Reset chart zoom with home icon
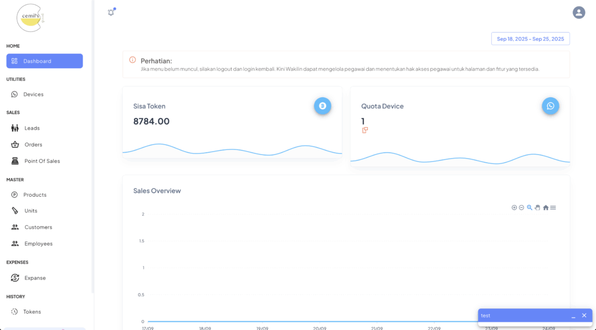Screen dimensions: 596x330 (x=545, y=208)
